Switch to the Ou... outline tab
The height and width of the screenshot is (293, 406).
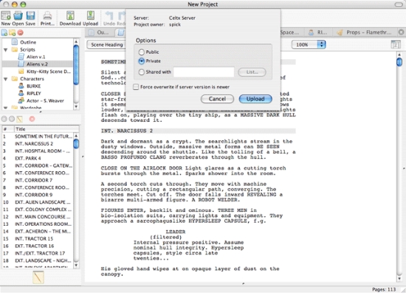[x=99, y=32]
